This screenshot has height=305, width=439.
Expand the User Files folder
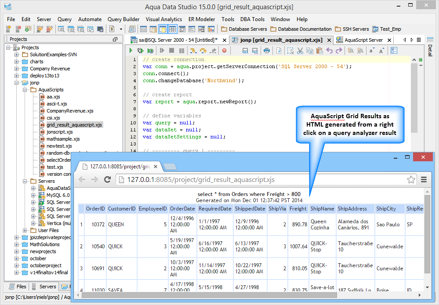(25, 230)
